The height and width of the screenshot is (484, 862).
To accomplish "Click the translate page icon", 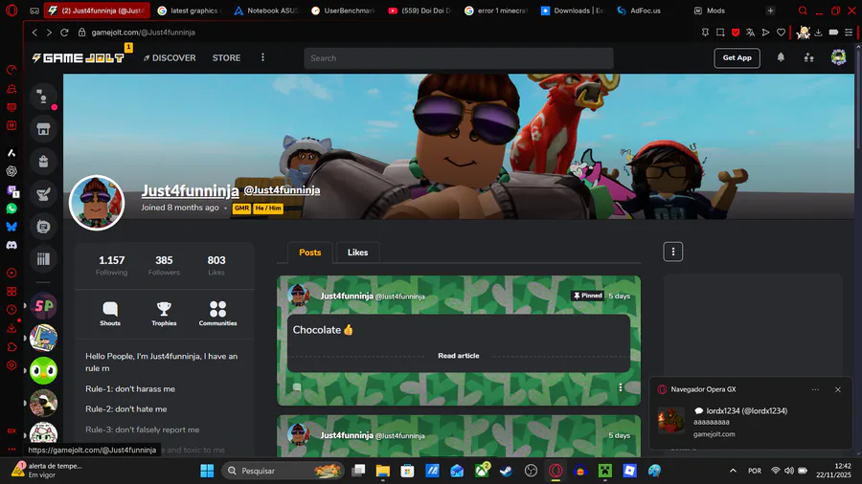I will pos(750,33).
